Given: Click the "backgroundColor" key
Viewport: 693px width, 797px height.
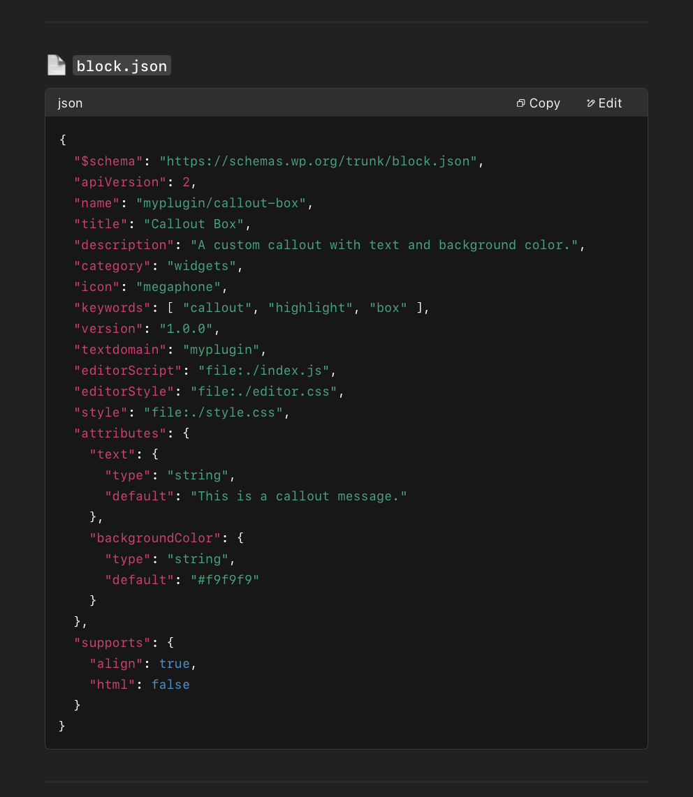Looking at the screenshot, I should click(154, 537).
